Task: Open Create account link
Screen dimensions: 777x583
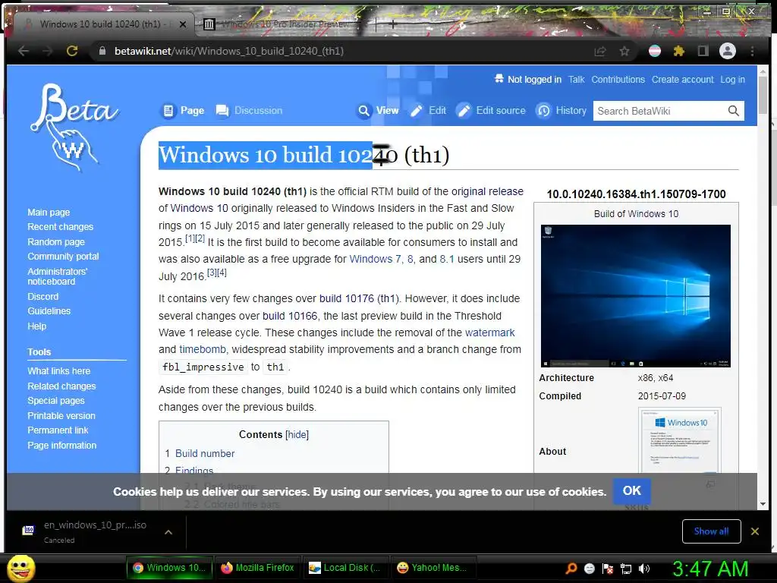Action: click(682, 79)
